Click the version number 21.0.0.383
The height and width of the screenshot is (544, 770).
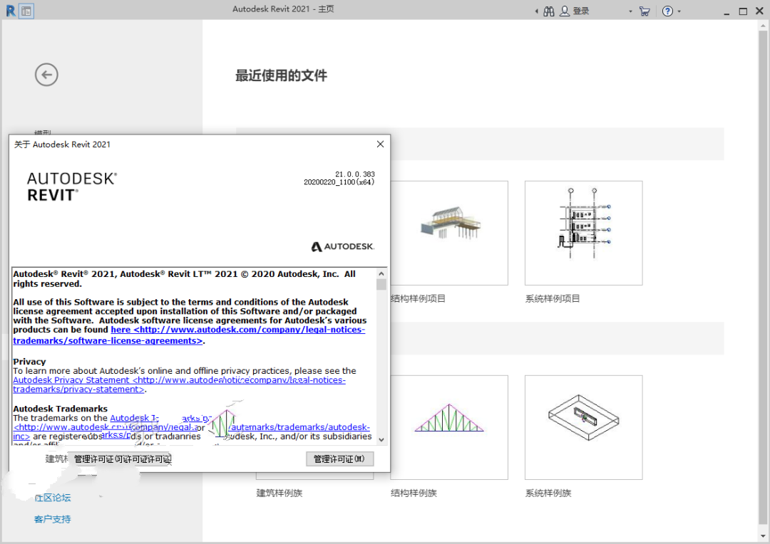click(355, 174)
